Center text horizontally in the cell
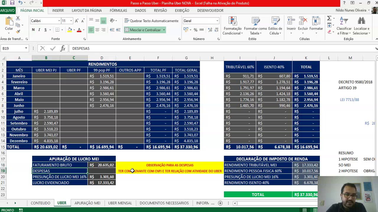This screenshot has height=212, width=378. [x=97, y=30]
